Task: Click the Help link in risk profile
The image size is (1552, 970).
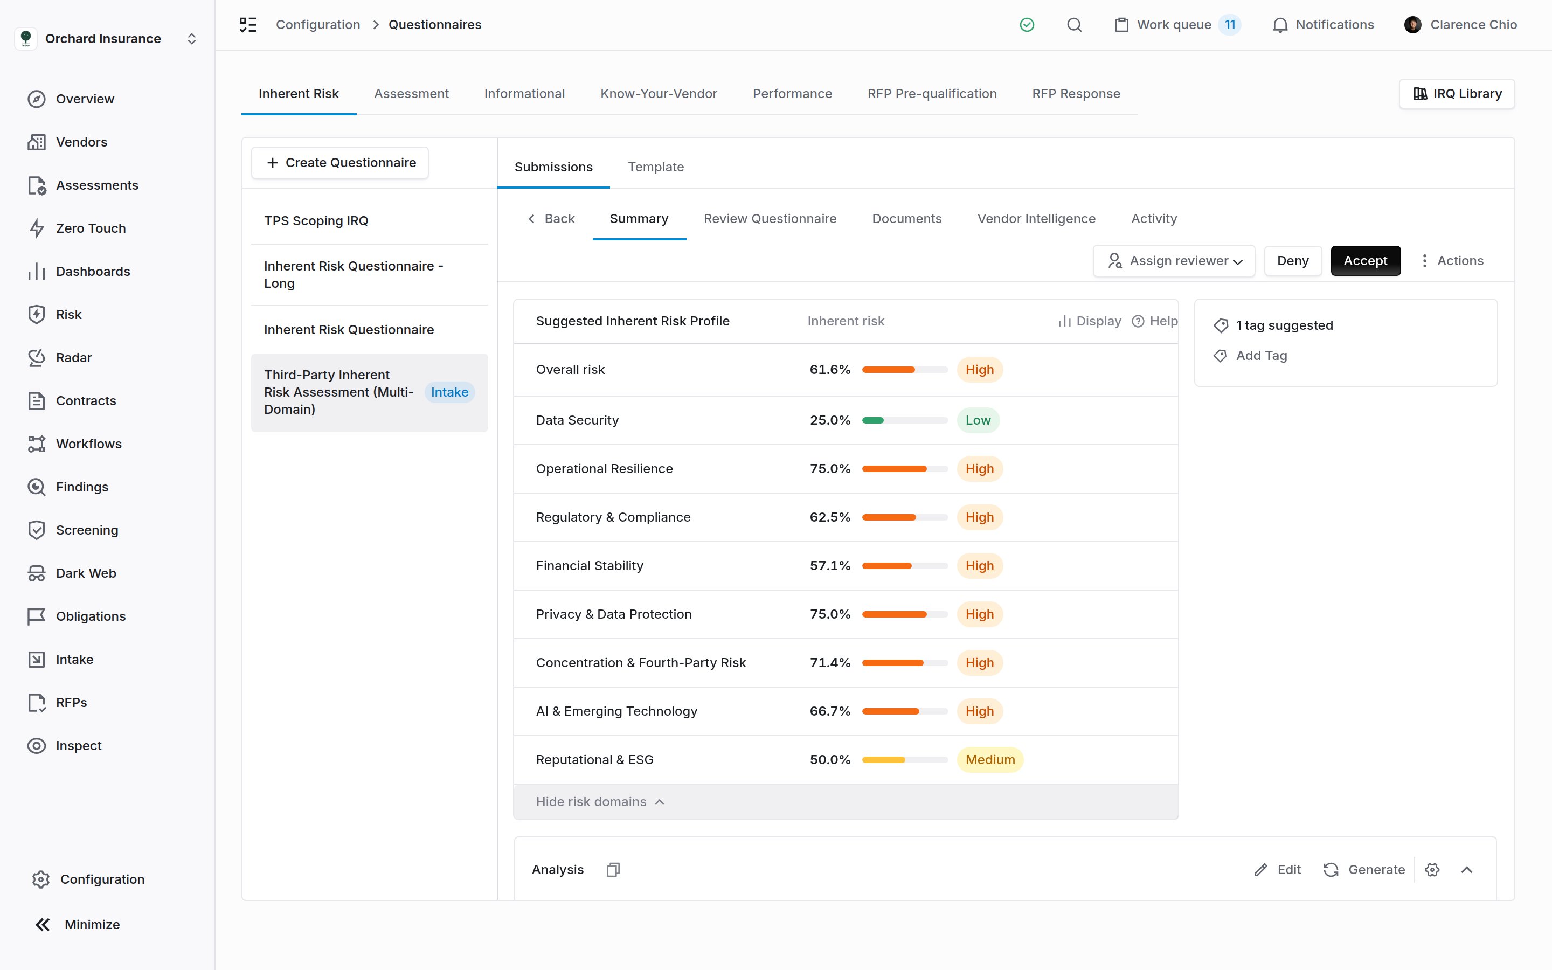Action: (1154, 321)
